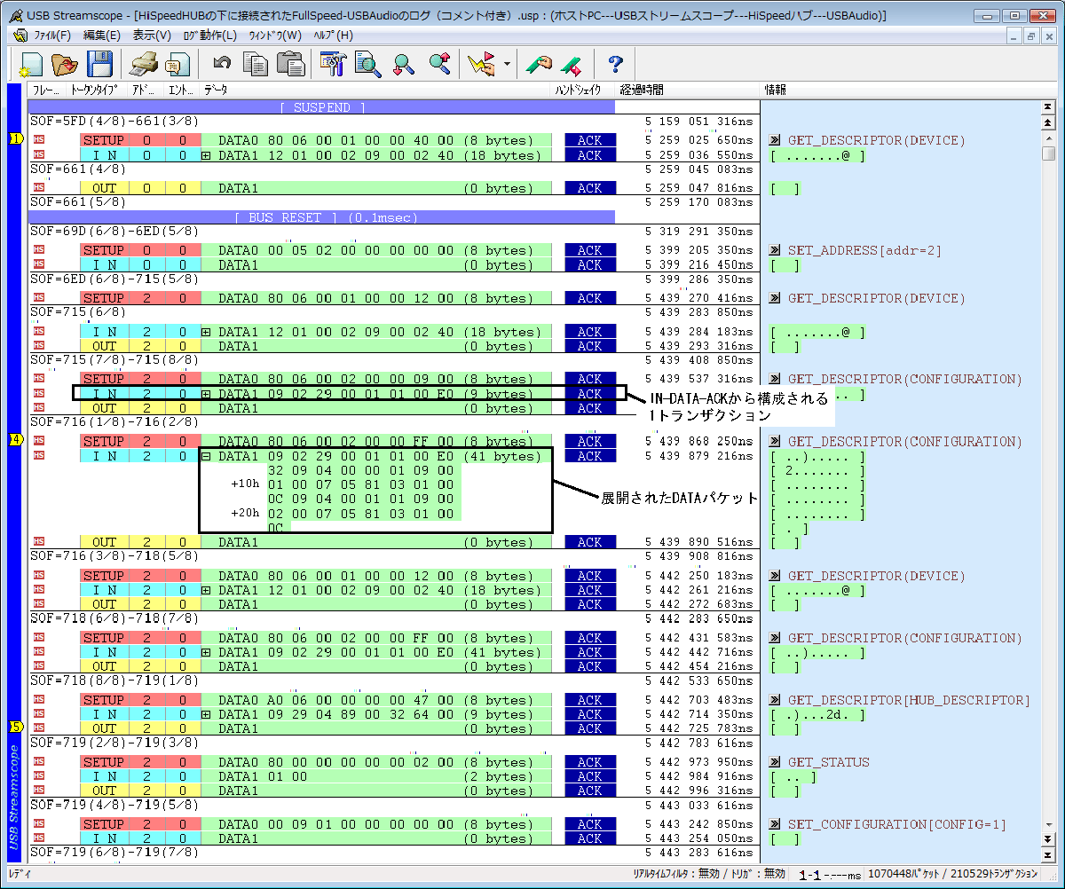Click the データ column header
Screen dimensions: 1065x889
(x=216, y=90)
